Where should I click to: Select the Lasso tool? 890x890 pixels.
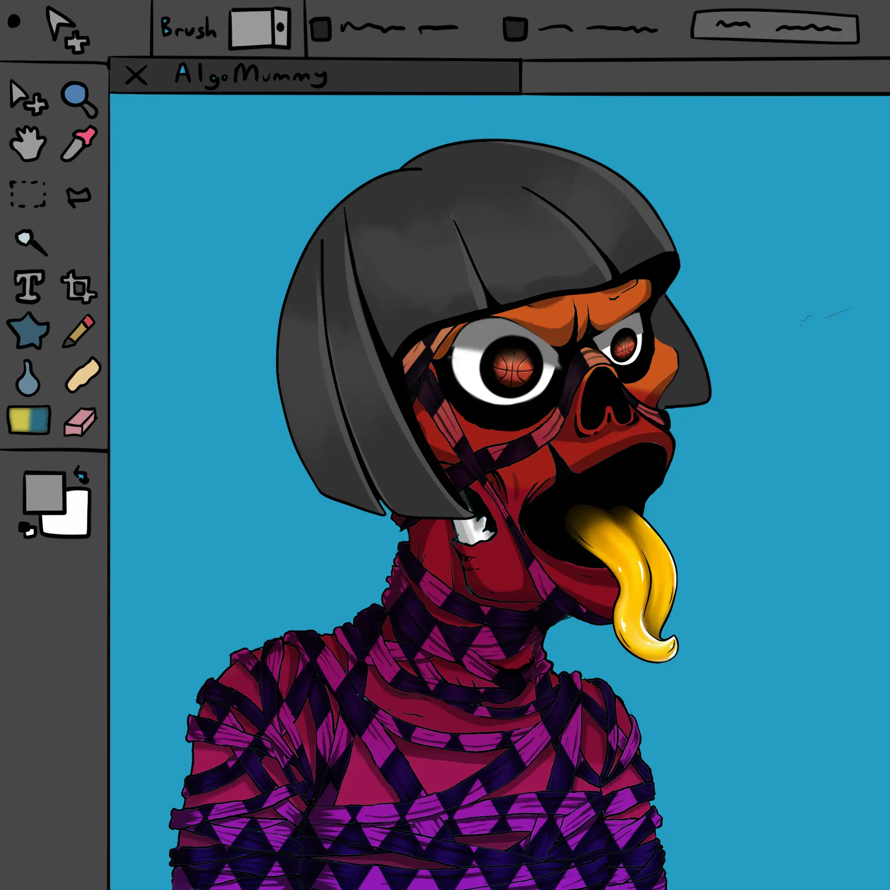79,197
